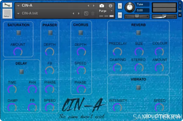Click the Delay Pan knob
This screenshot has width=183, height=121.
tap(32, 90)
